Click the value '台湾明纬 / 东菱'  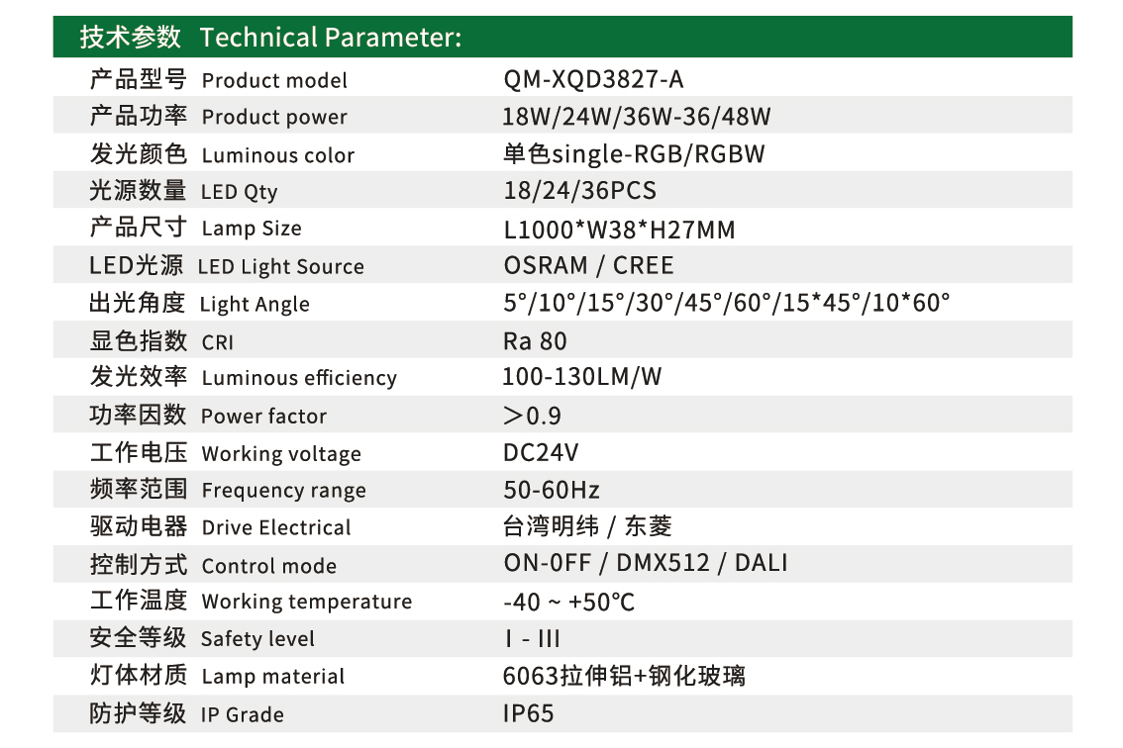[587, 526]
